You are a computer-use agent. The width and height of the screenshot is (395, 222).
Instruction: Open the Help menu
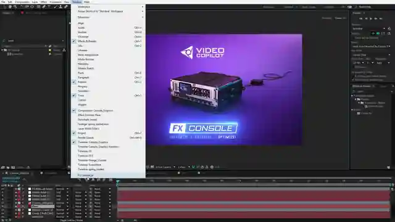[x=86, y=2]
